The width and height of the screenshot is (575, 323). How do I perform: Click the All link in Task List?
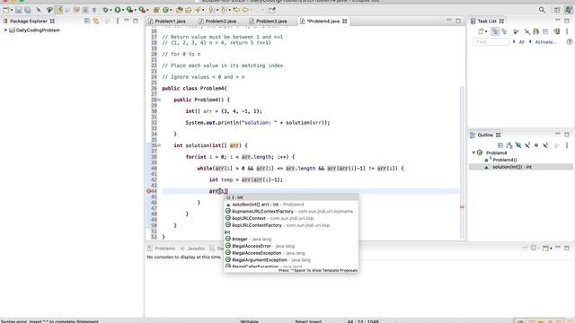pyautogui.click(x=521, y=42)
